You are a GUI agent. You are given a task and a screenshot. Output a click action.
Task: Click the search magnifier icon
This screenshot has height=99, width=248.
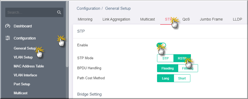tap(59, 12)
